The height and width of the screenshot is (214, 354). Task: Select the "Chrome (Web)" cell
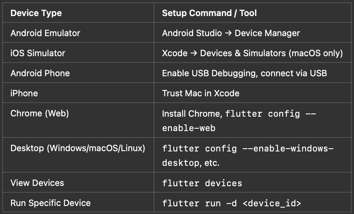39,113
